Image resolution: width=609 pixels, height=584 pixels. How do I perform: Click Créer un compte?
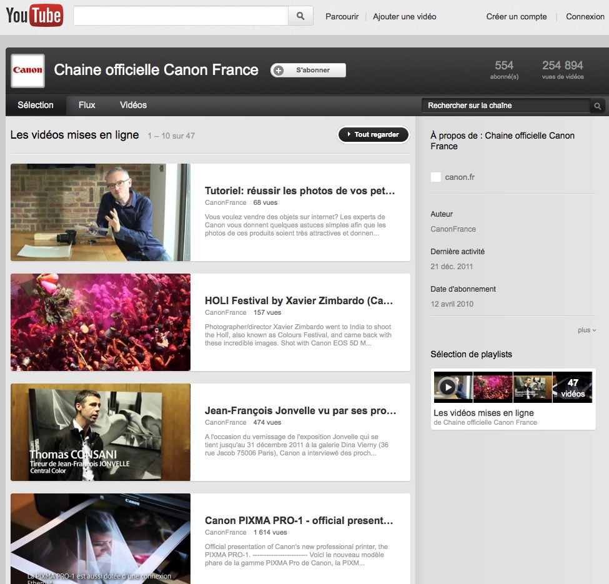(x=516, y=16)
